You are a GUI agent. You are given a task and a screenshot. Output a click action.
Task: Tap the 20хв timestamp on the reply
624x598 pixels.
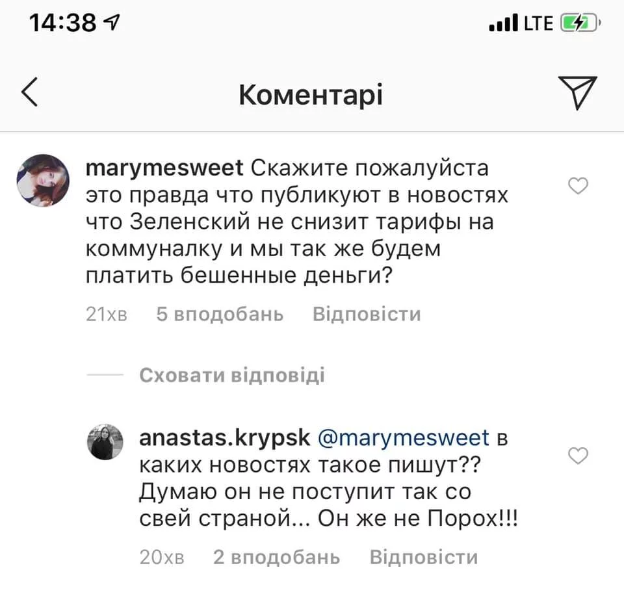[162, 557]
